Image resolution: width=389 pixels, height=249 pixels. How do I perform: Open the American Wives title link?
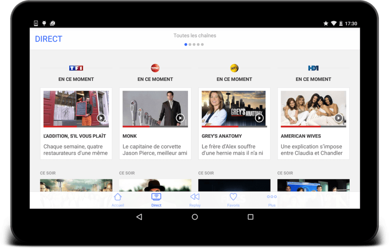click(301, 136)
